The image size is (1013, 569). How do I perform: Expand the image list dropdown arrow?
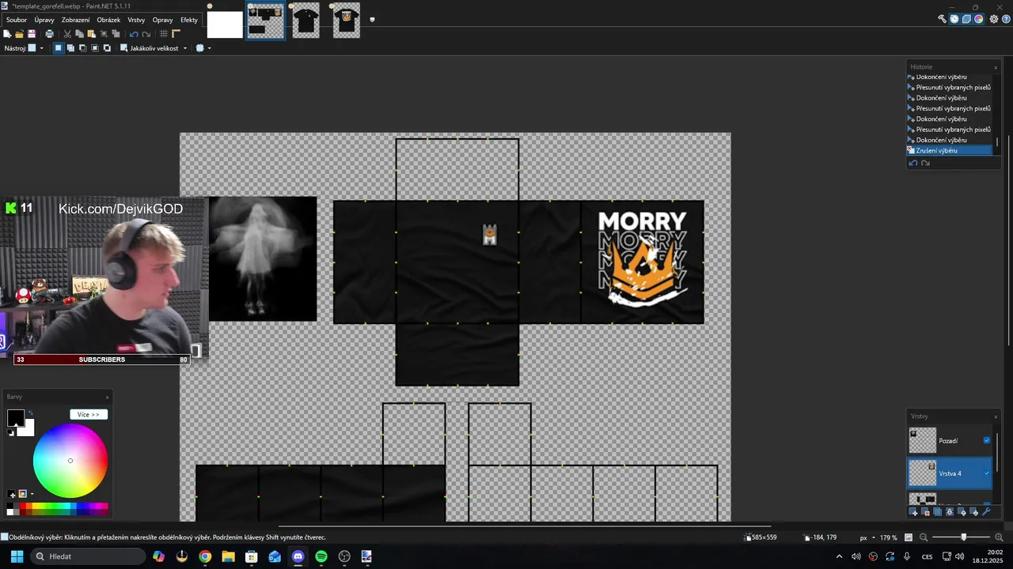click(372, 20)
